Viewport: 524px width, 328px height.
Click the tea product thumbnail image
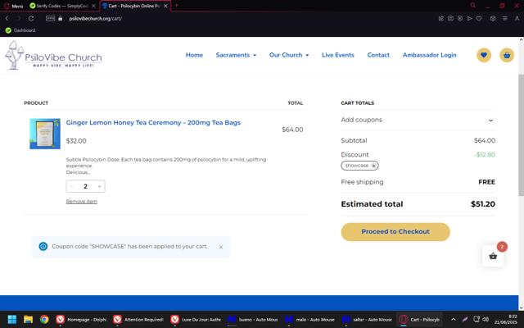[x=45, y=134]
